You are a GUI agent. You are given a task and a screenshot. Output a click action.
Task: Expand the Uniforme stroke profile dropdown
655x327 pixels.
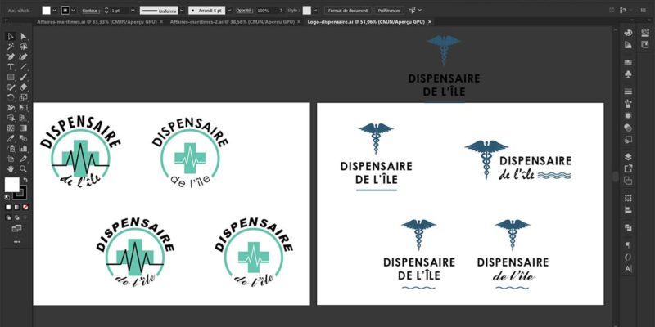(182, 10)
